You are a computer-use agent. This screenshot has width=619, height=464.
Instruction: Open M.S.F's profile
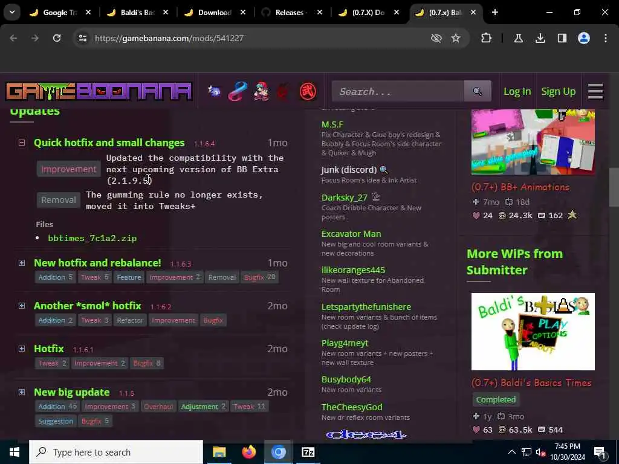click(332, 124)
